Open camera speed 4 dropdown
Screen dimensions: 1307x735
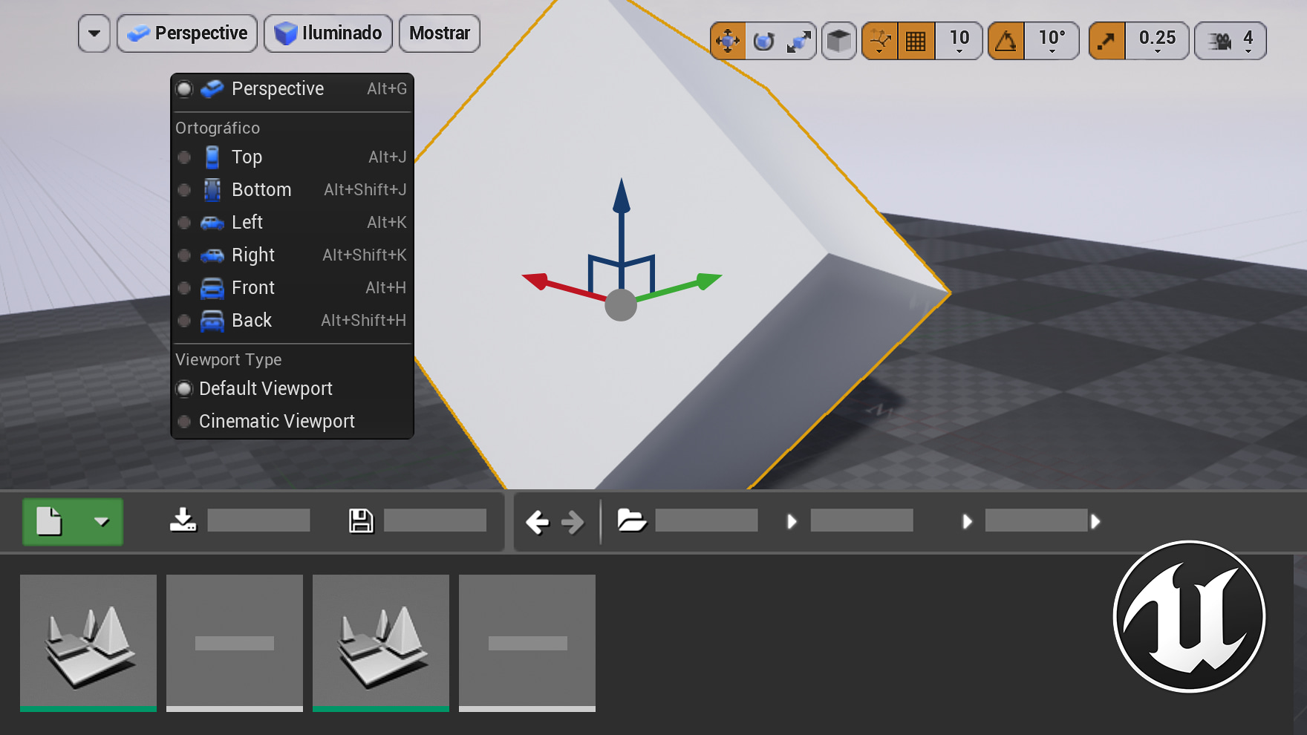click(x=1231, y=41)
